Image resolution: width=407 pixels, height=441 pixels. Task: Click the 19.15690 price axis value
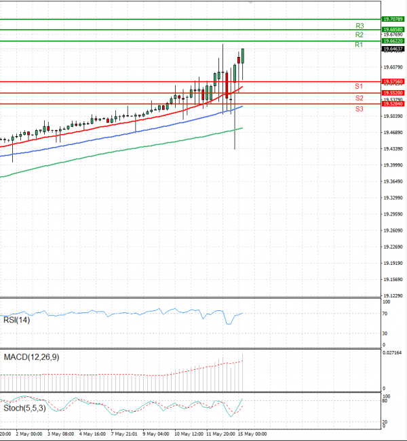(393, 280)
